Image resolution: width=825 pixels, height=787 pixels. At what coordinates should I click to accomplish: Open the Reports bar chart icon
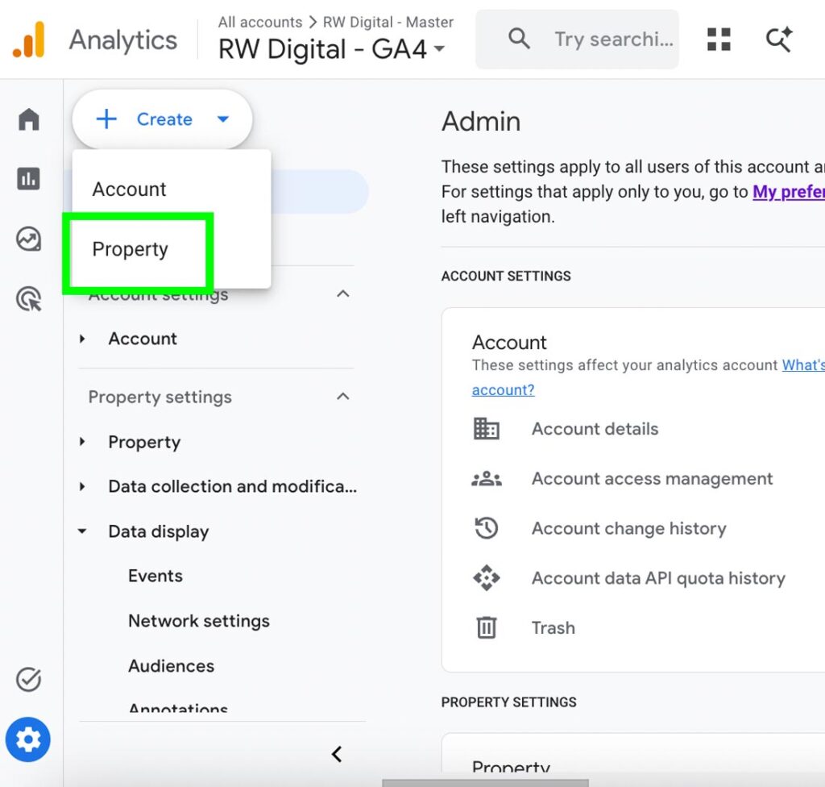28,178
